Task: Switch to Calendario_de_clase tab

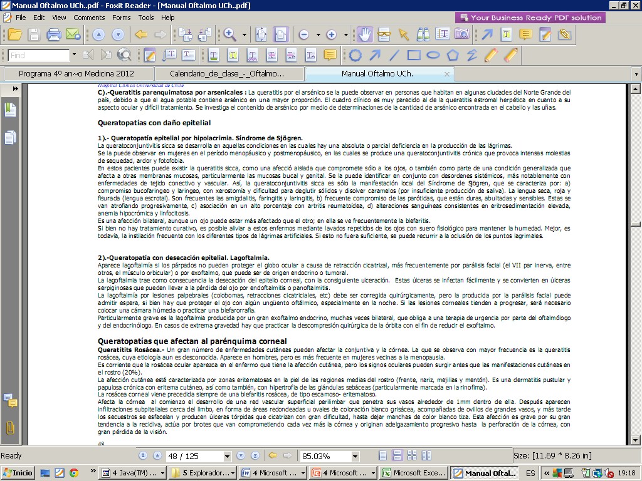Action: [x=227, y=73]
